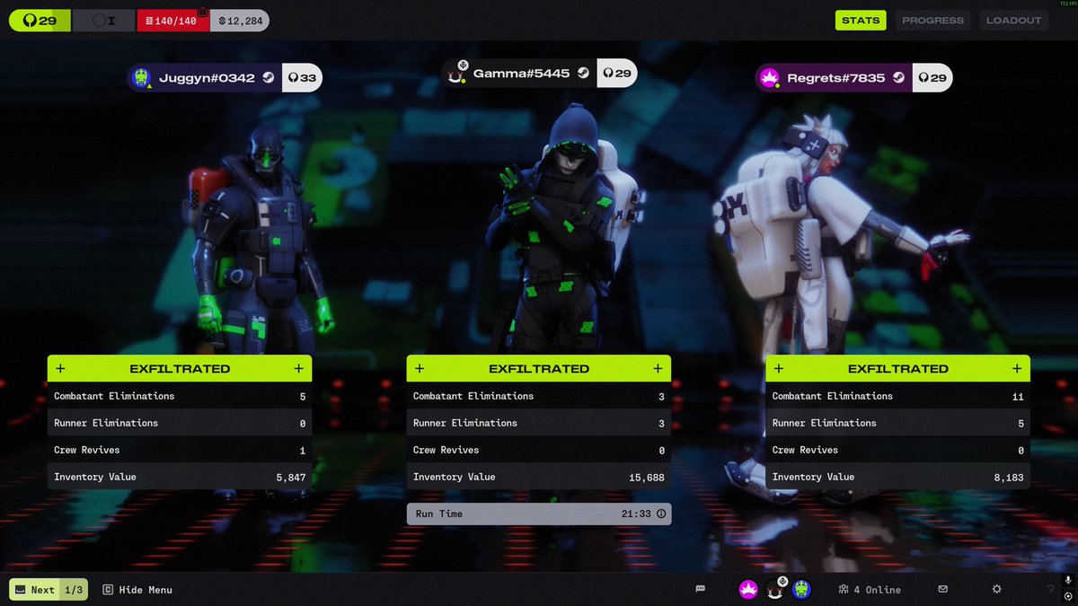Screen dimensions: 1078x606
Task: Click Gamma's Inventory Value 15,688 row
Action: [539, 477]
